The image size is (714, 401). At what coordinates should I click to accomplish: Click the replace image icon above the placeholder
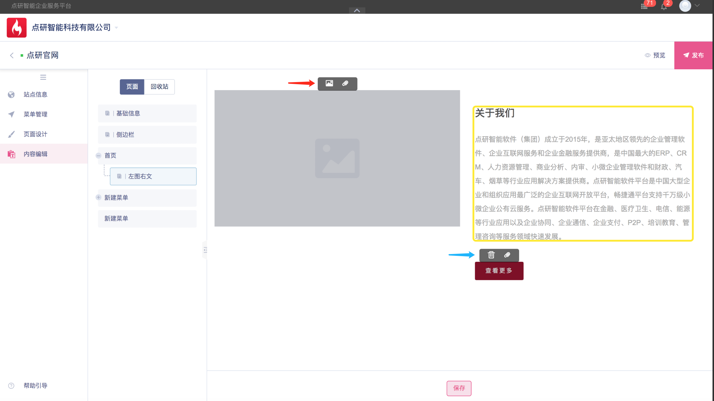point(329,84)
